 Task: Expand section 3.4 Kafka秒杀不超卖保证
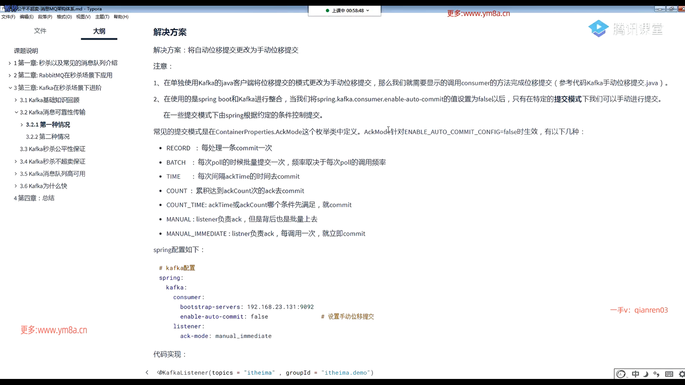point(16,161)
